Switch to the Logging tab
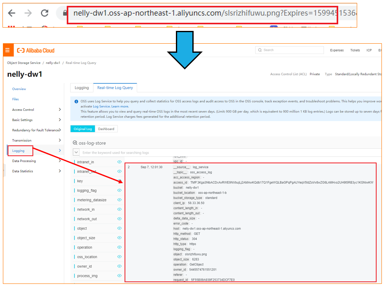 coord(82,88)
